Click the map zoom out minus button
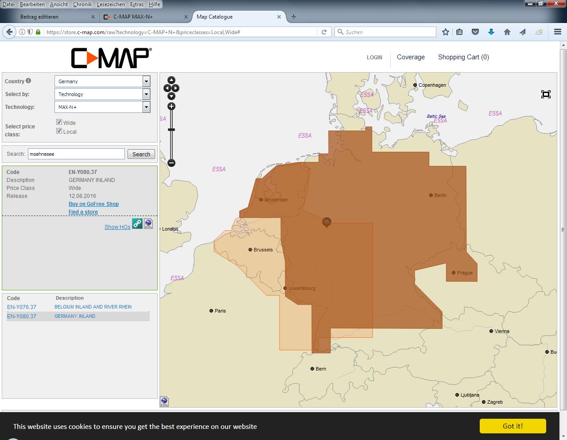 [171, 163]
